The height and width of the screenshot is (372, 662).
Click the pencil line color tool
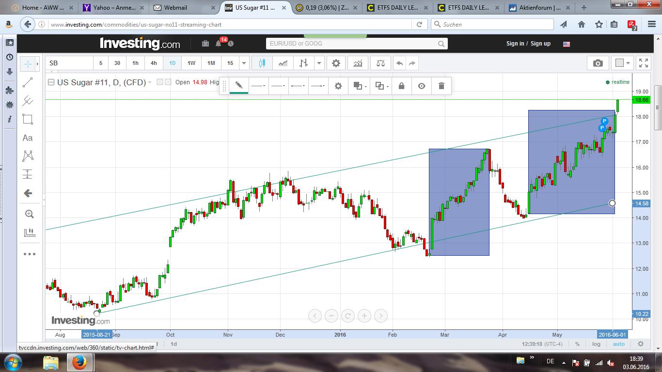(x=239, y=86)
